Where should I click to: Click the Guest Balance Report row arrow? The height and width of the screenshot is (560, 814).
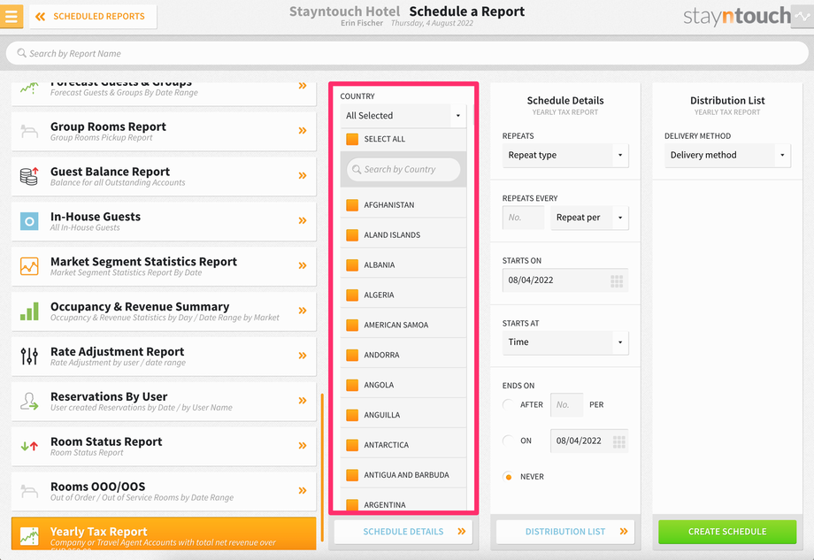[303, 176]
